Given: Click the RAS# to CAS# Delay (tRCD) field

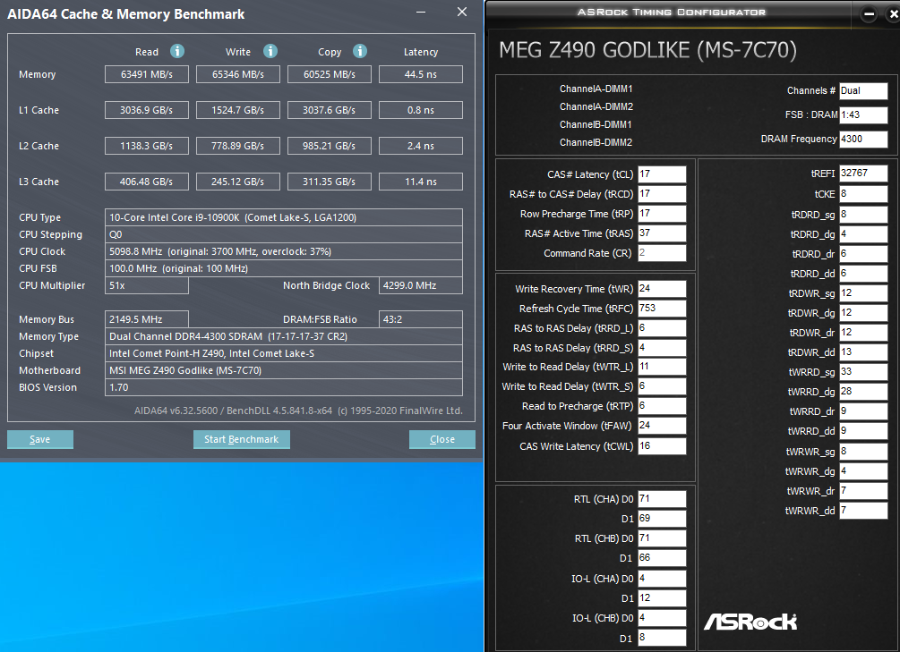Looking at the screenshot, I should 662,194.
